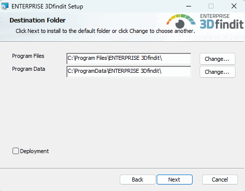245x191 pixels.
Task: Click the installer icon in the title bar
Action: pyautogui.click(x=4, y=6)
